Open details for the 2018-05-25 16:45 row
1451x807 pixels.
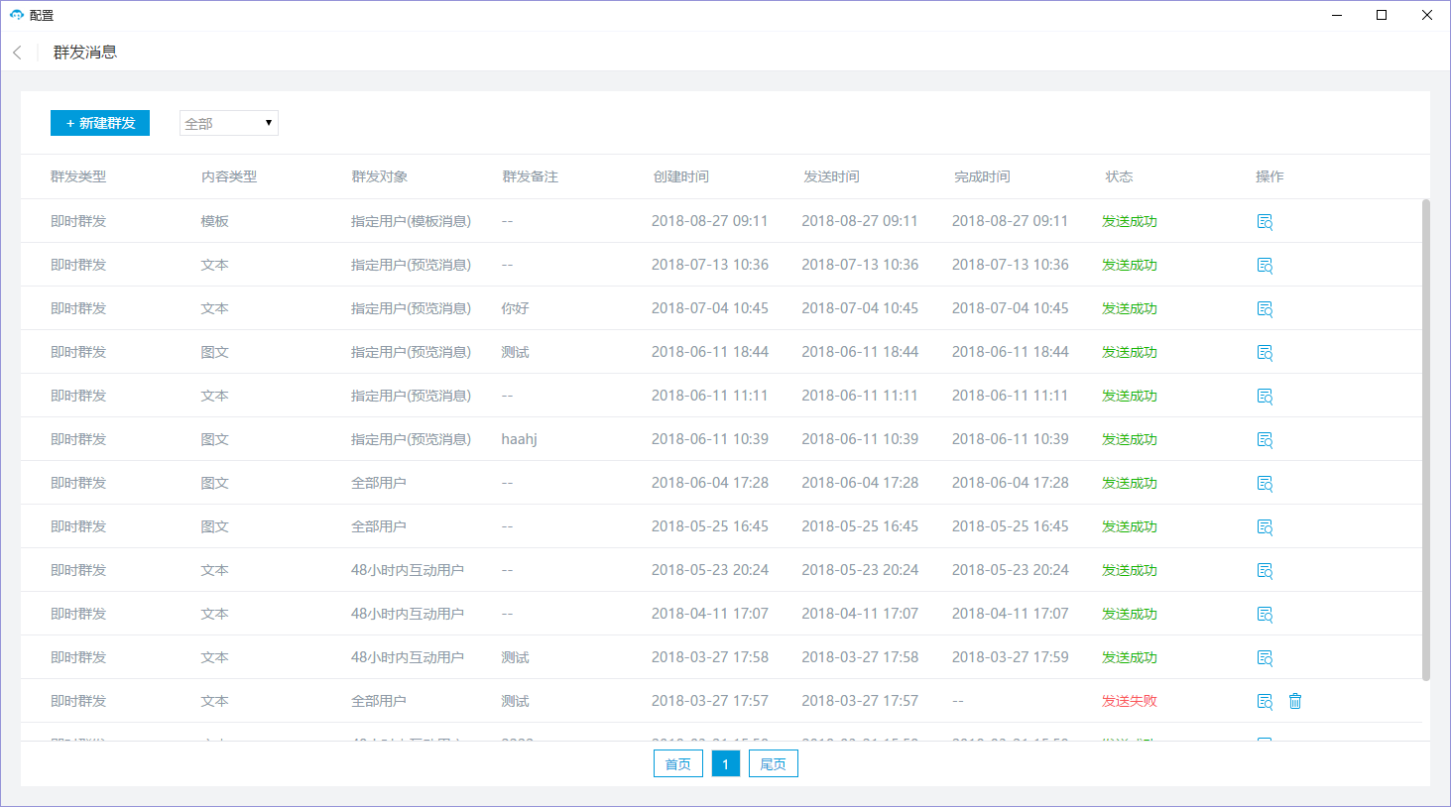(1265, 527)
